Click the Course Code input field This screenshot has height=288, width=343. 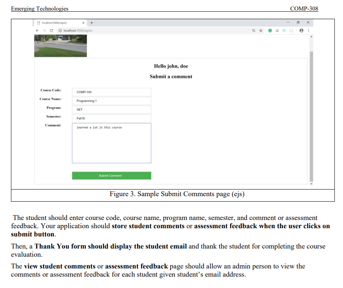coord(111,91)
